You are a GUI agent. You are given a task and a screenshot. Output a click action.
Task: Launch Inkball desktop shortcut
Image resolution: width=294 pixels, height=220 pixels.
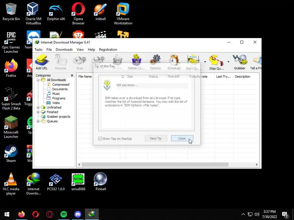pos(101,12)
